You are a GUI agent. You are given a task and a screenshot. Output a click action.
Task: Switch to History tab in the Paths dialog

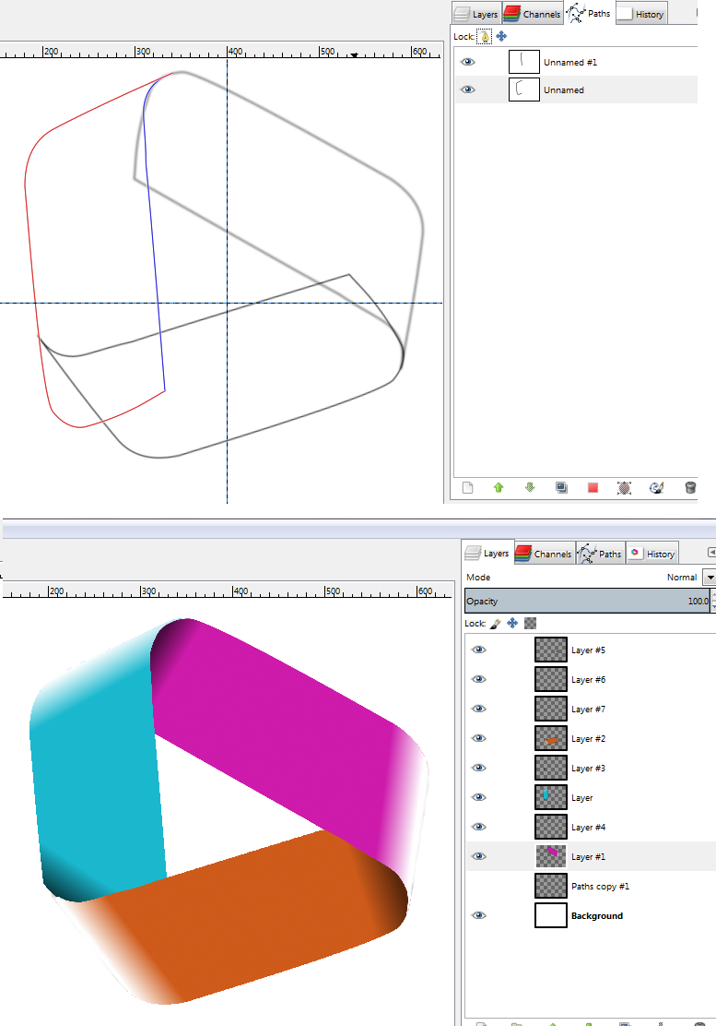point(640,14)
